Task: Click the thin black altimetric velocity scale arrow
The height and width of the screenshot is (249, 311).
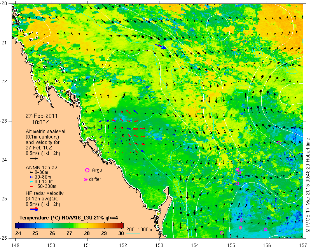Action: (x=34, y=158)
